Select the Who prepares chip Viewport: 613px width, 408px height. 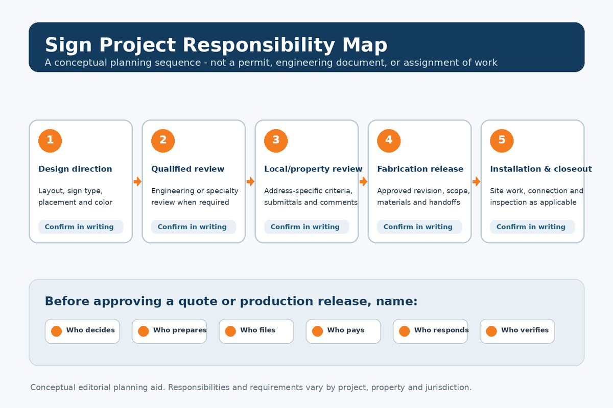tap(170, 331)
